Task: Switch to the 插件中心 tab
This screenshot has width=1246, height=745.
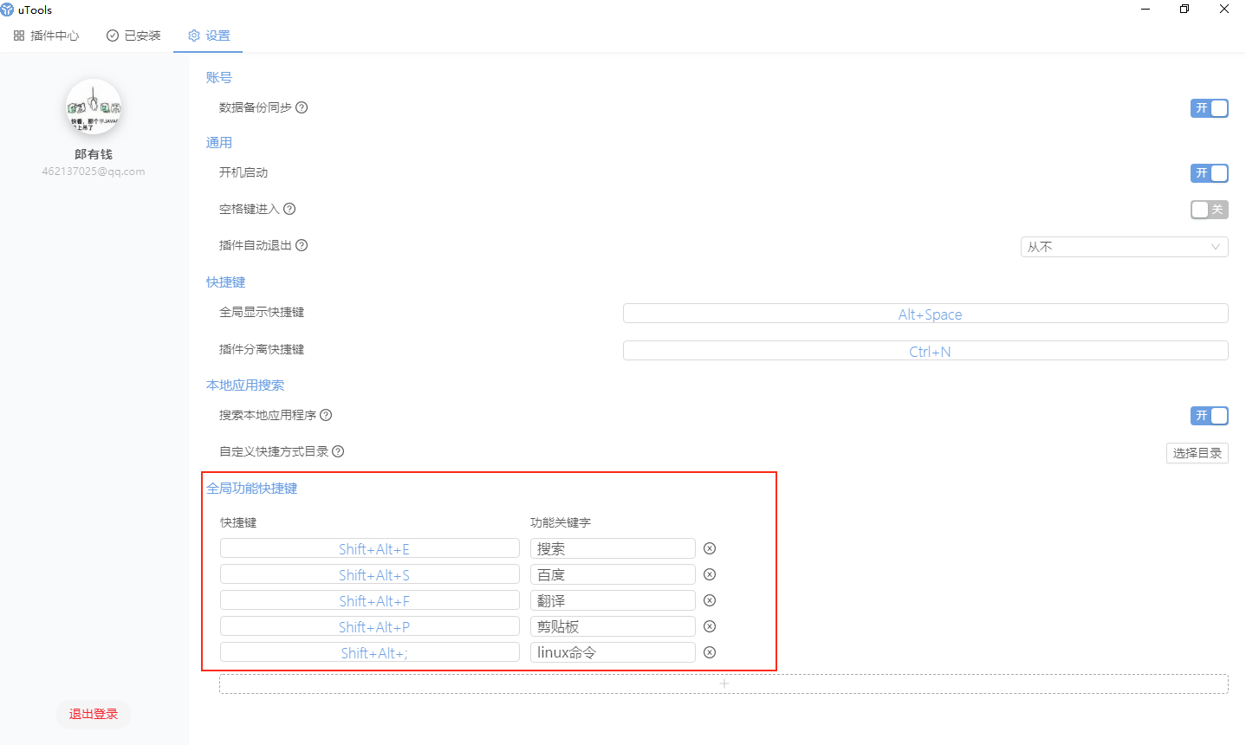Action: pos(46,36)
